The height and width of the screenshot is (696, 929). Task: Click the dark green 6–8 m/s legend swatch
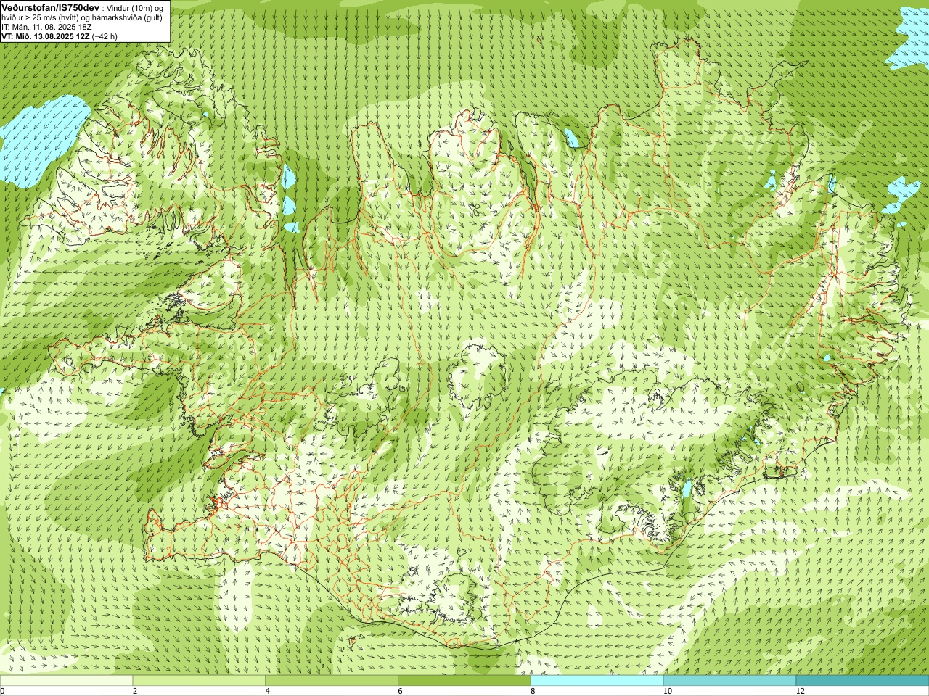click(x=464, y=681)
